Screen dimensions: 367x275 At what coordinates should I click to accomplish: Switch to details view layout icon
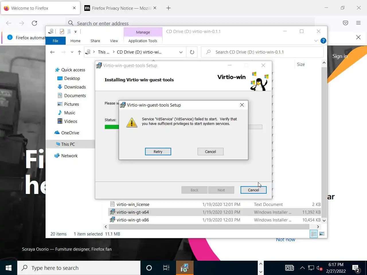[314, 234]
